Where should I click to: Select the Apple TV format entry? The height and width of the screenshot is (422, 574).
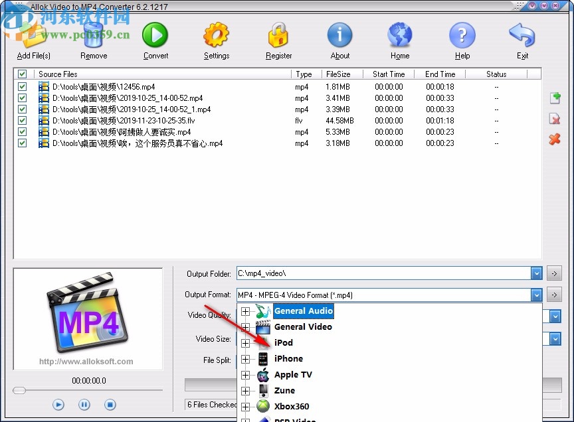[294, 375]
